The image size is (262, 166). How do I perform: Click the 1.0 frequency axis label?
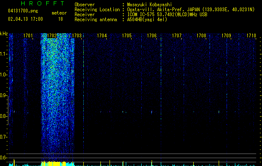point(3,75)
